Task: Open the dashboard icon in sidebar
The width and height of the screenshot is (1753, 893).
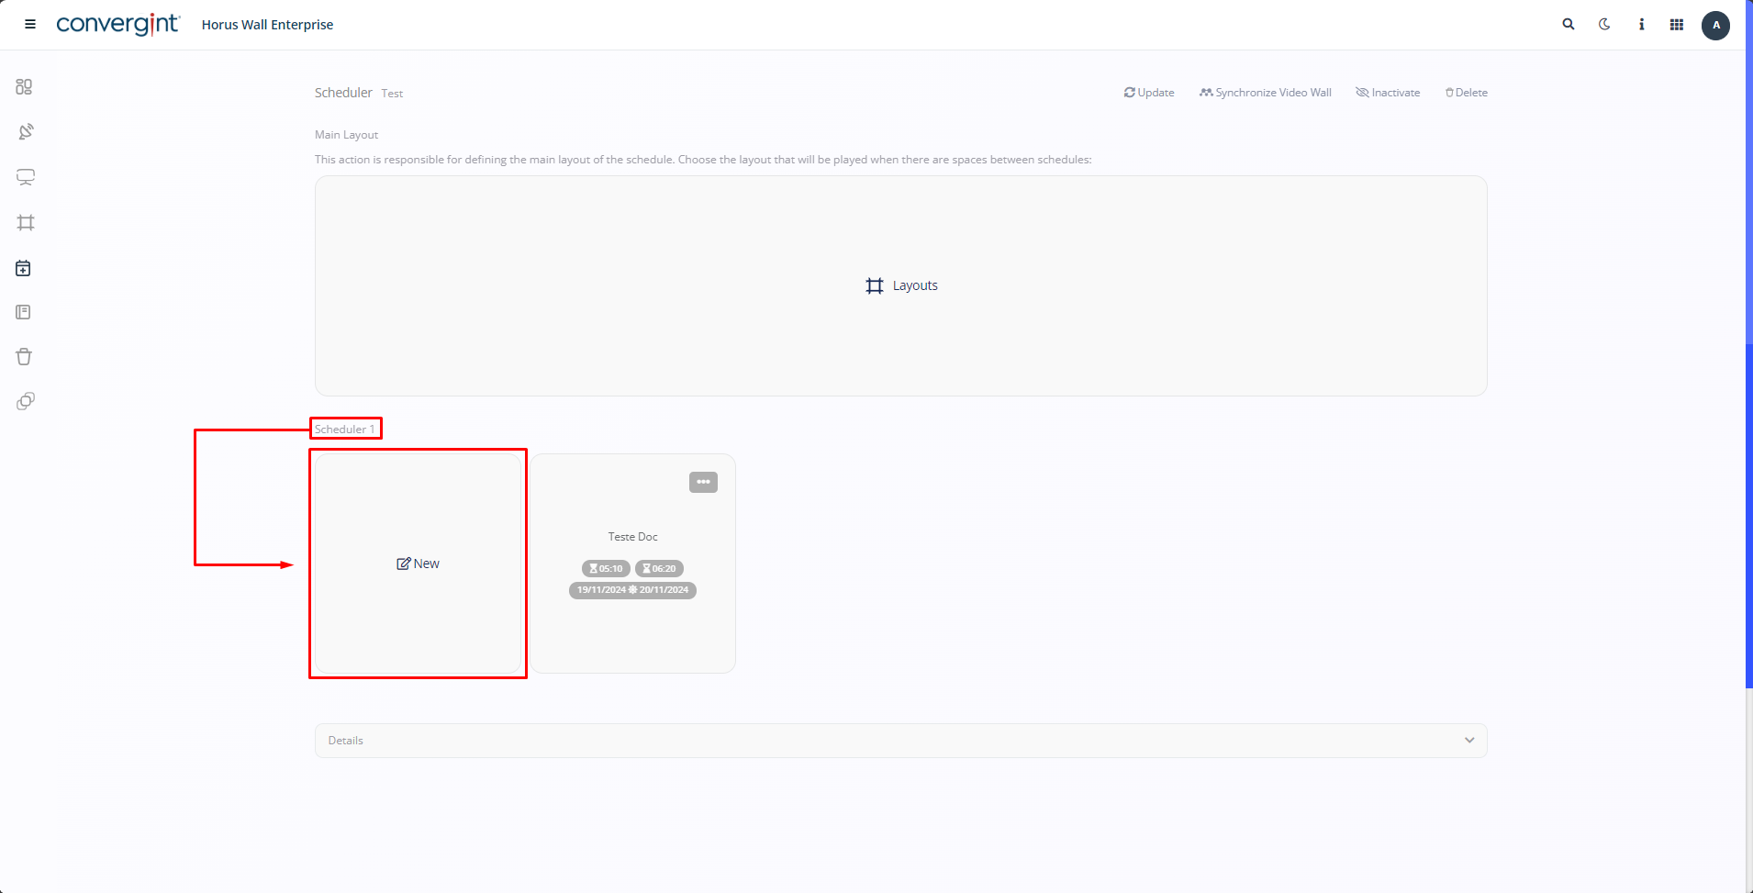Action: point(24,87)
